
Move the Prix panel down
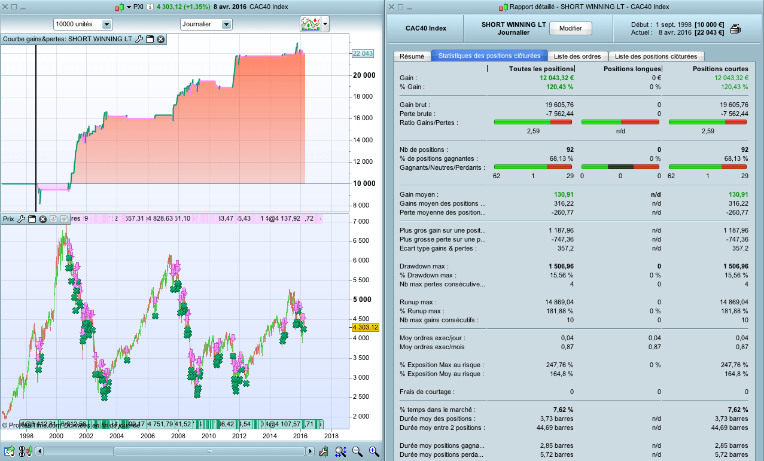53,219
